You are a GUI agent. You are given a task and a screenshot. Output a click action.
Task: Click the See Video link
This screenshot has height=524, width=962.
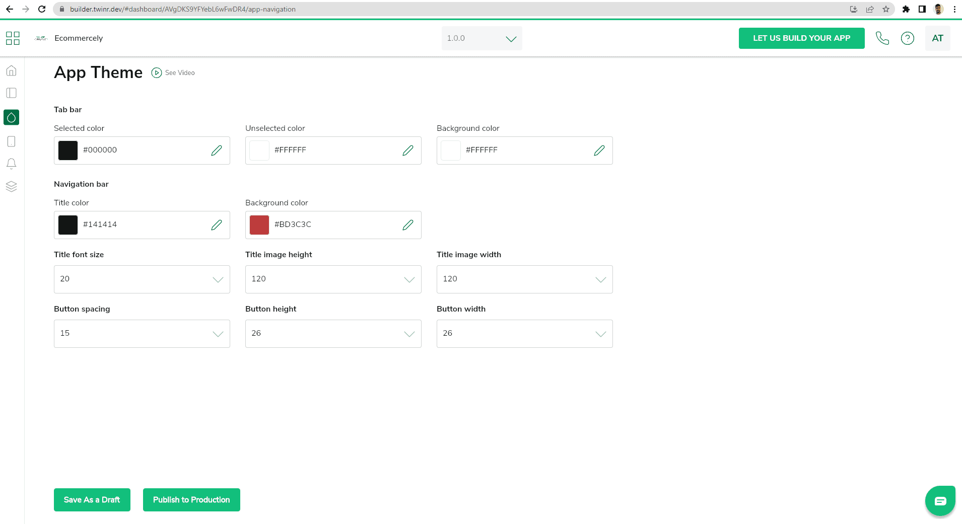point(174,73)
